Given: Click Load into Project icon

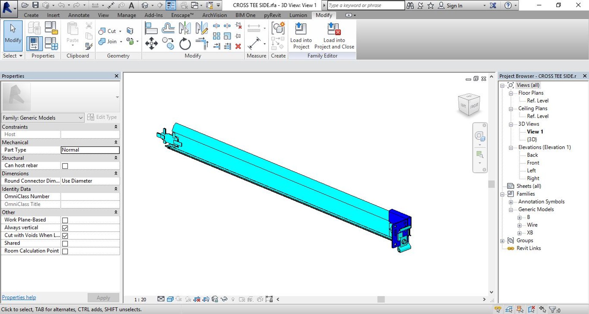Looking at the screenshot, I should pyautogui.click(x=301, y=29).
